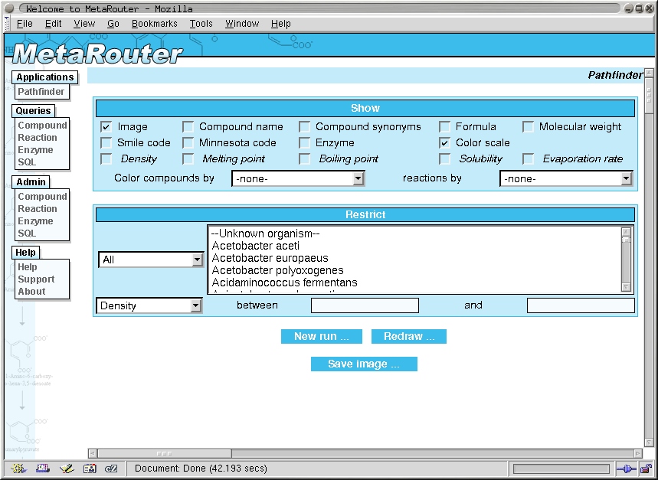This screenshot has height=480, width=658.
Task: Open the Bookmarks menu
Action: (155, 24)
